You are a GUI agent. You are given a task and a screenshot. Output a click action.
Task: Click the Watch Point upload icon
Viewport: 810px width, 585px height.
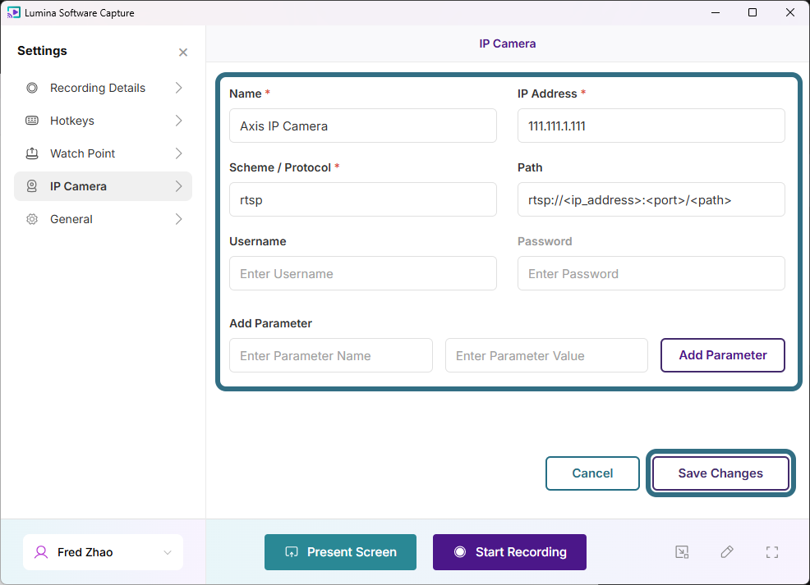(32, 153)
